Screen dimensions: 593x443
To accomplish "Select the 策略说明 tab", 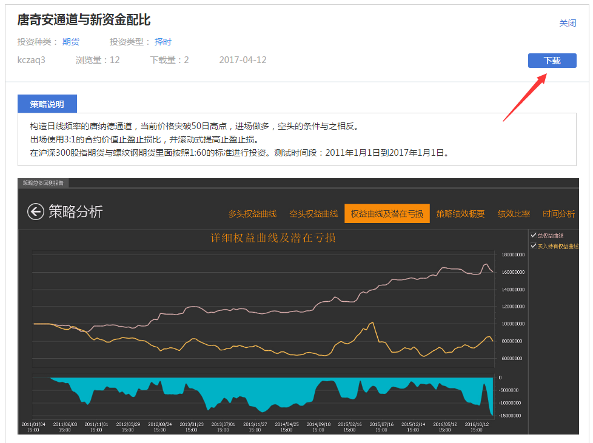I will (47, 104).
